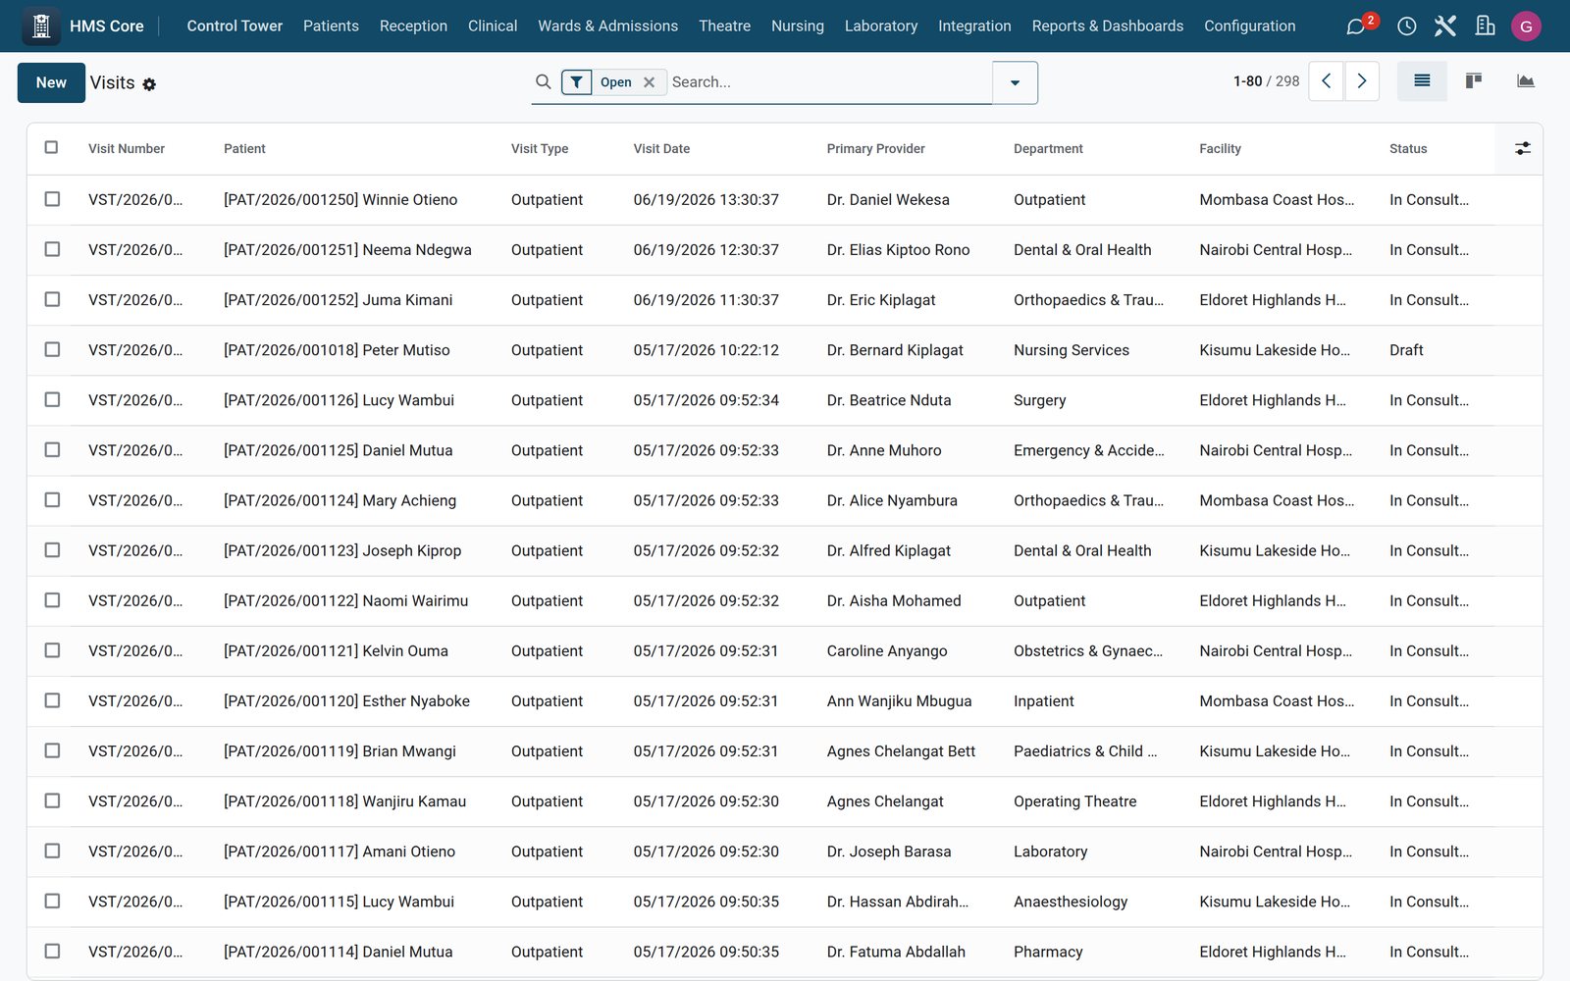Open the HMS Core app home icon
1570x981 pixels.
click(x=41, y=26)
